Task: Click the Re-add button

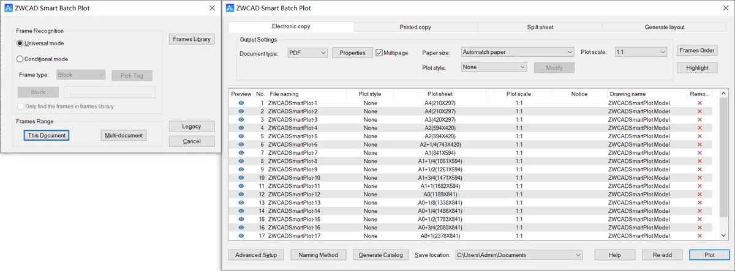Action: pyautogui.click(x=662, y=254)
